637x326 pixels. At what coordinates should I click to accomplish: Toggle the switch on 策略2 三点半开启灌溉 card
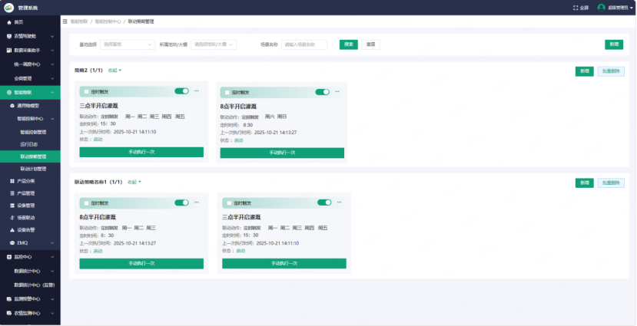click(181, 91)
